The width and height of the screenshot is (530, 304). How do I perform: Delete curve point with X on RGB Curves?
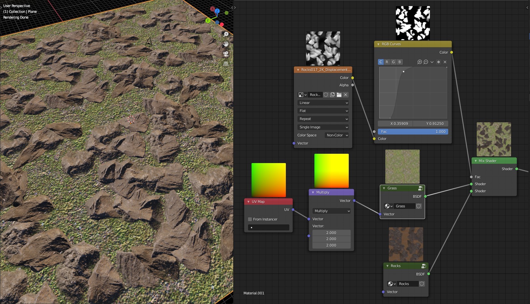445,62
